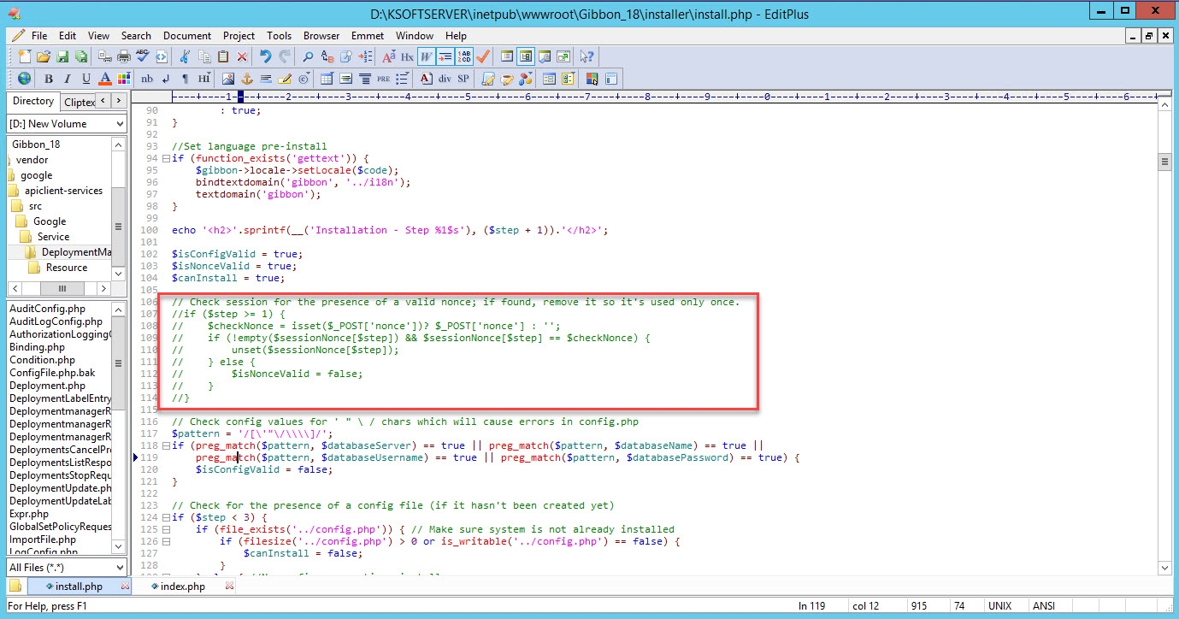Click the Find magnifier icon
Image resolution: width=1179 pixels, height=619 pixels.
coord(308,56)
